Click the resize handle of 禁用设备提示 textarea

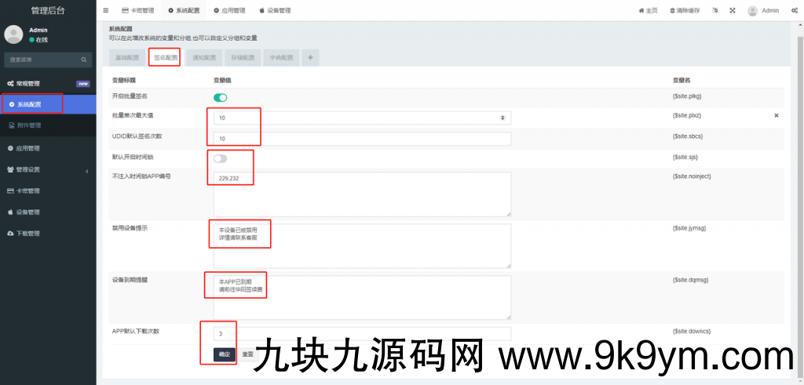508,265
